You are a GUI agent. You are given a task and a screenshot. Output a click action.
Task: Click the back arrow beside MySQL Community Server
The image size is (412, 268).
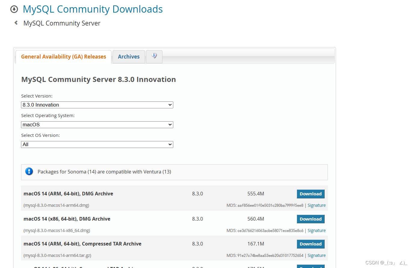pos(16,23)
